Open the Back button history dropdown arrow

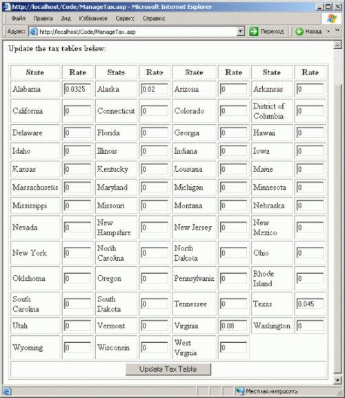pyautogui.click(x=328, y=32)
